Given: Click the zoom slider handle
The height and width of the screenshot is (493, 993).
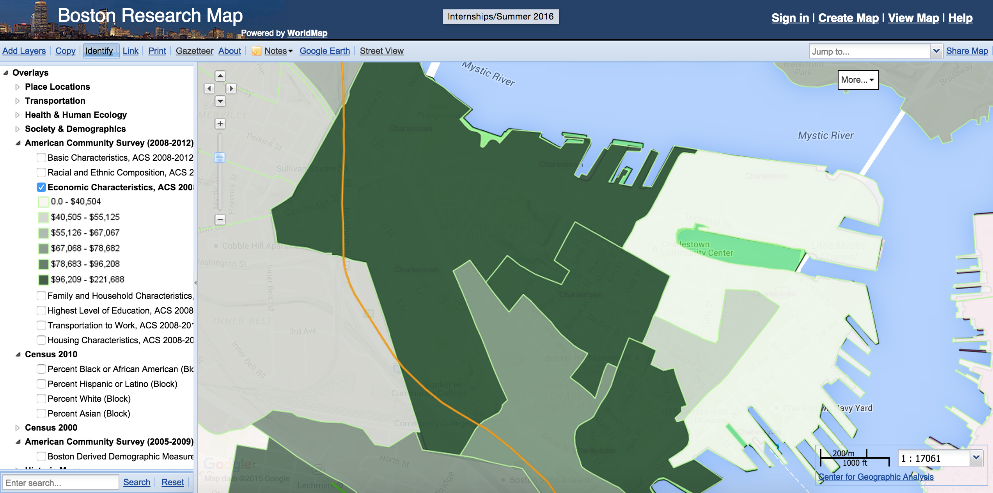Looking at the screenshot, I should click(x=220, y=158).
